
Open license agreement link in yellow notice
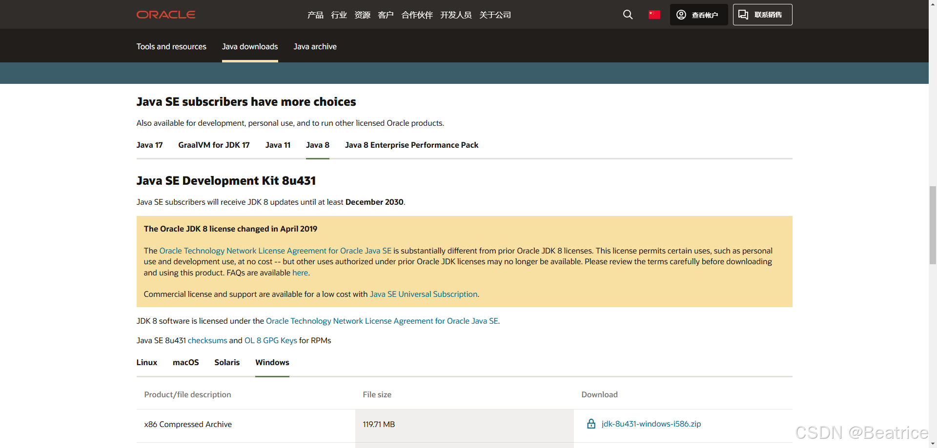click(x=275, y=251)
